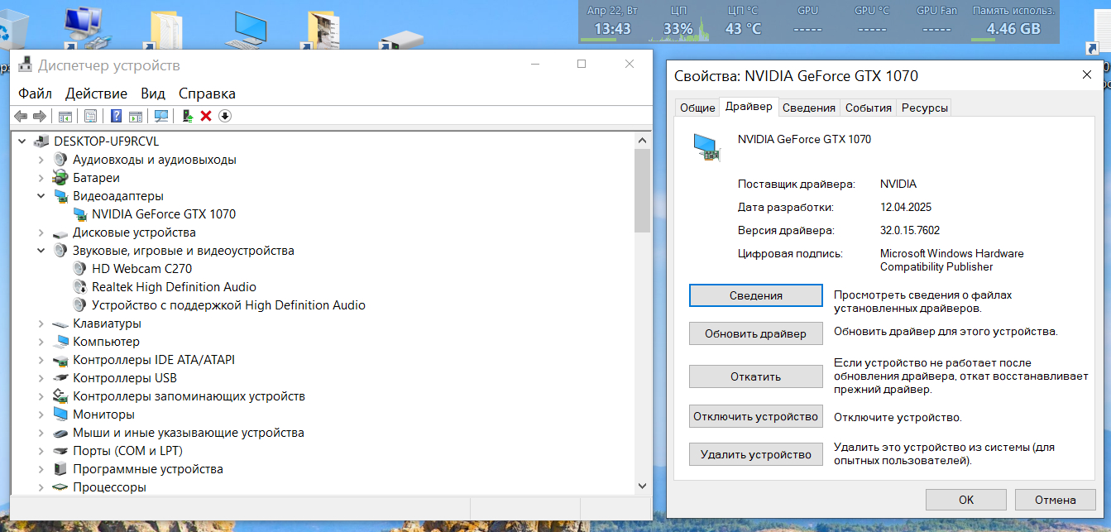Click the Мониторы monitor category icon
This screenshot has height=532, width=1111.
tap(60, 415)
